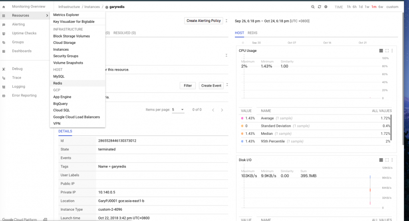Click the Dashboards sidebar icon
The width and height of the screenshot is (409, 221).
coord(4,51)
